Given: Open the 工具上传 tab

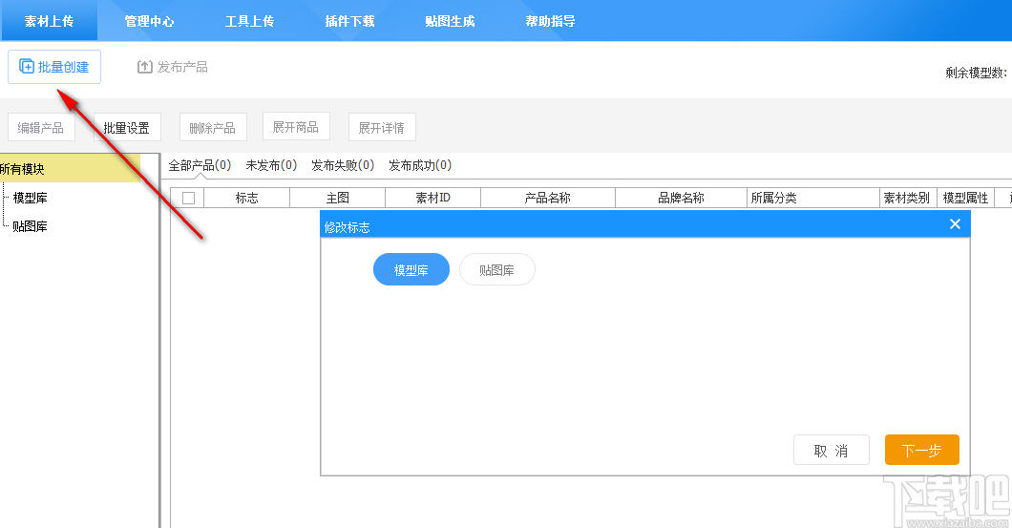Looking at the screenshot, I should 250,21.
